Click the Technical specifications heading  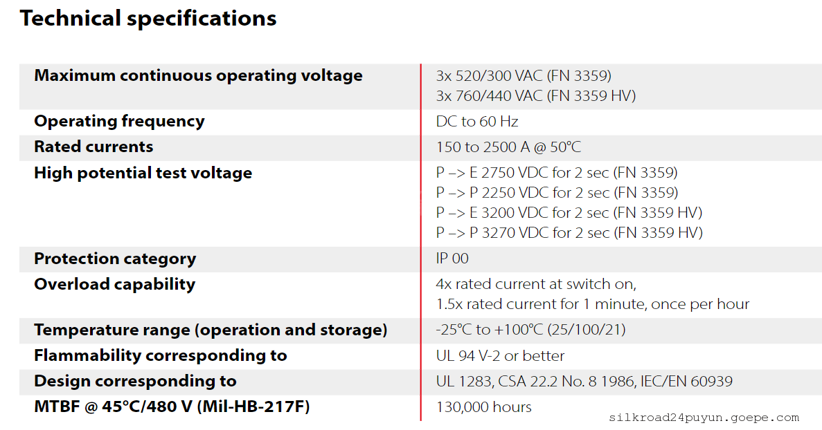(x=148, y=19)
